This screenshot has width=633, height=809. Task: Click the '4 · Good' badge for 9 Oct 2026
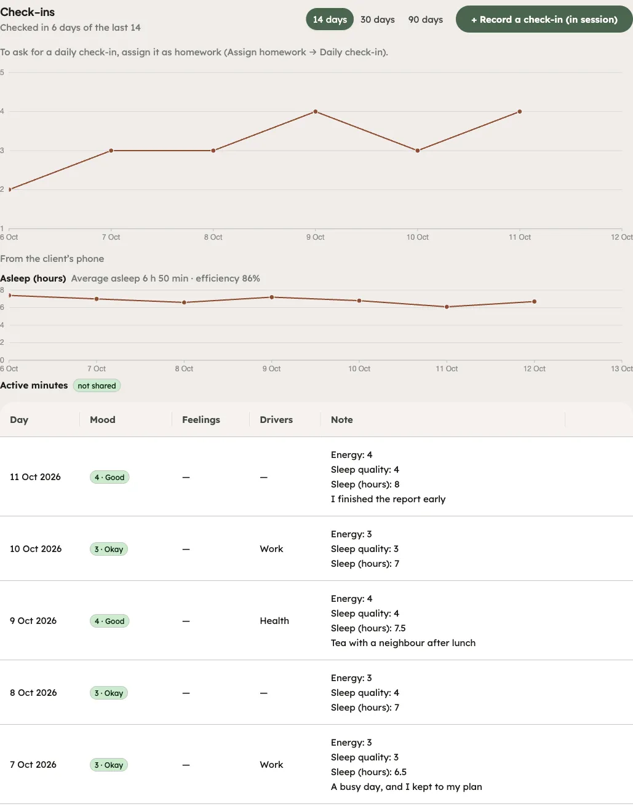pos(109,621)
